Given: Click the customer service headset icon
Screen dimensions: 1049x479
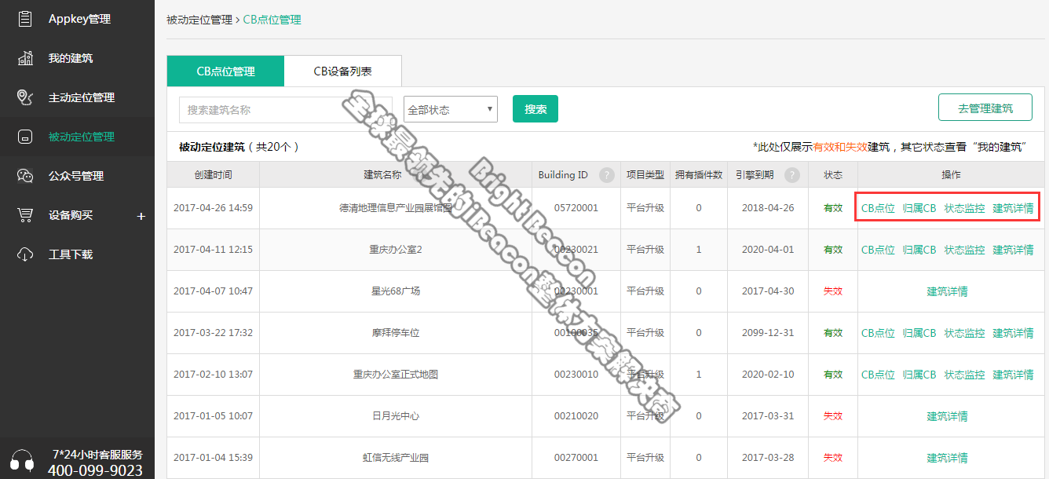Looking at the screenshot, I should point(22,462).
